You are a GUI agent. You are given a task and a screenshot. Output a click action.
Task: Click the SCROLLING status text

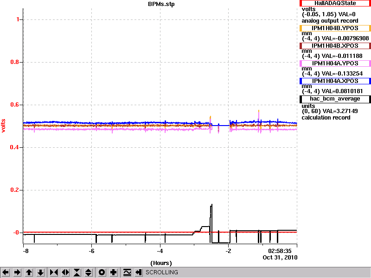161,272
